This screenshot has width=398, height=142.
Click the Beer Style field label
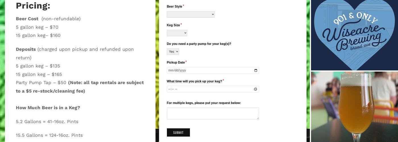[x=174, y=7]
